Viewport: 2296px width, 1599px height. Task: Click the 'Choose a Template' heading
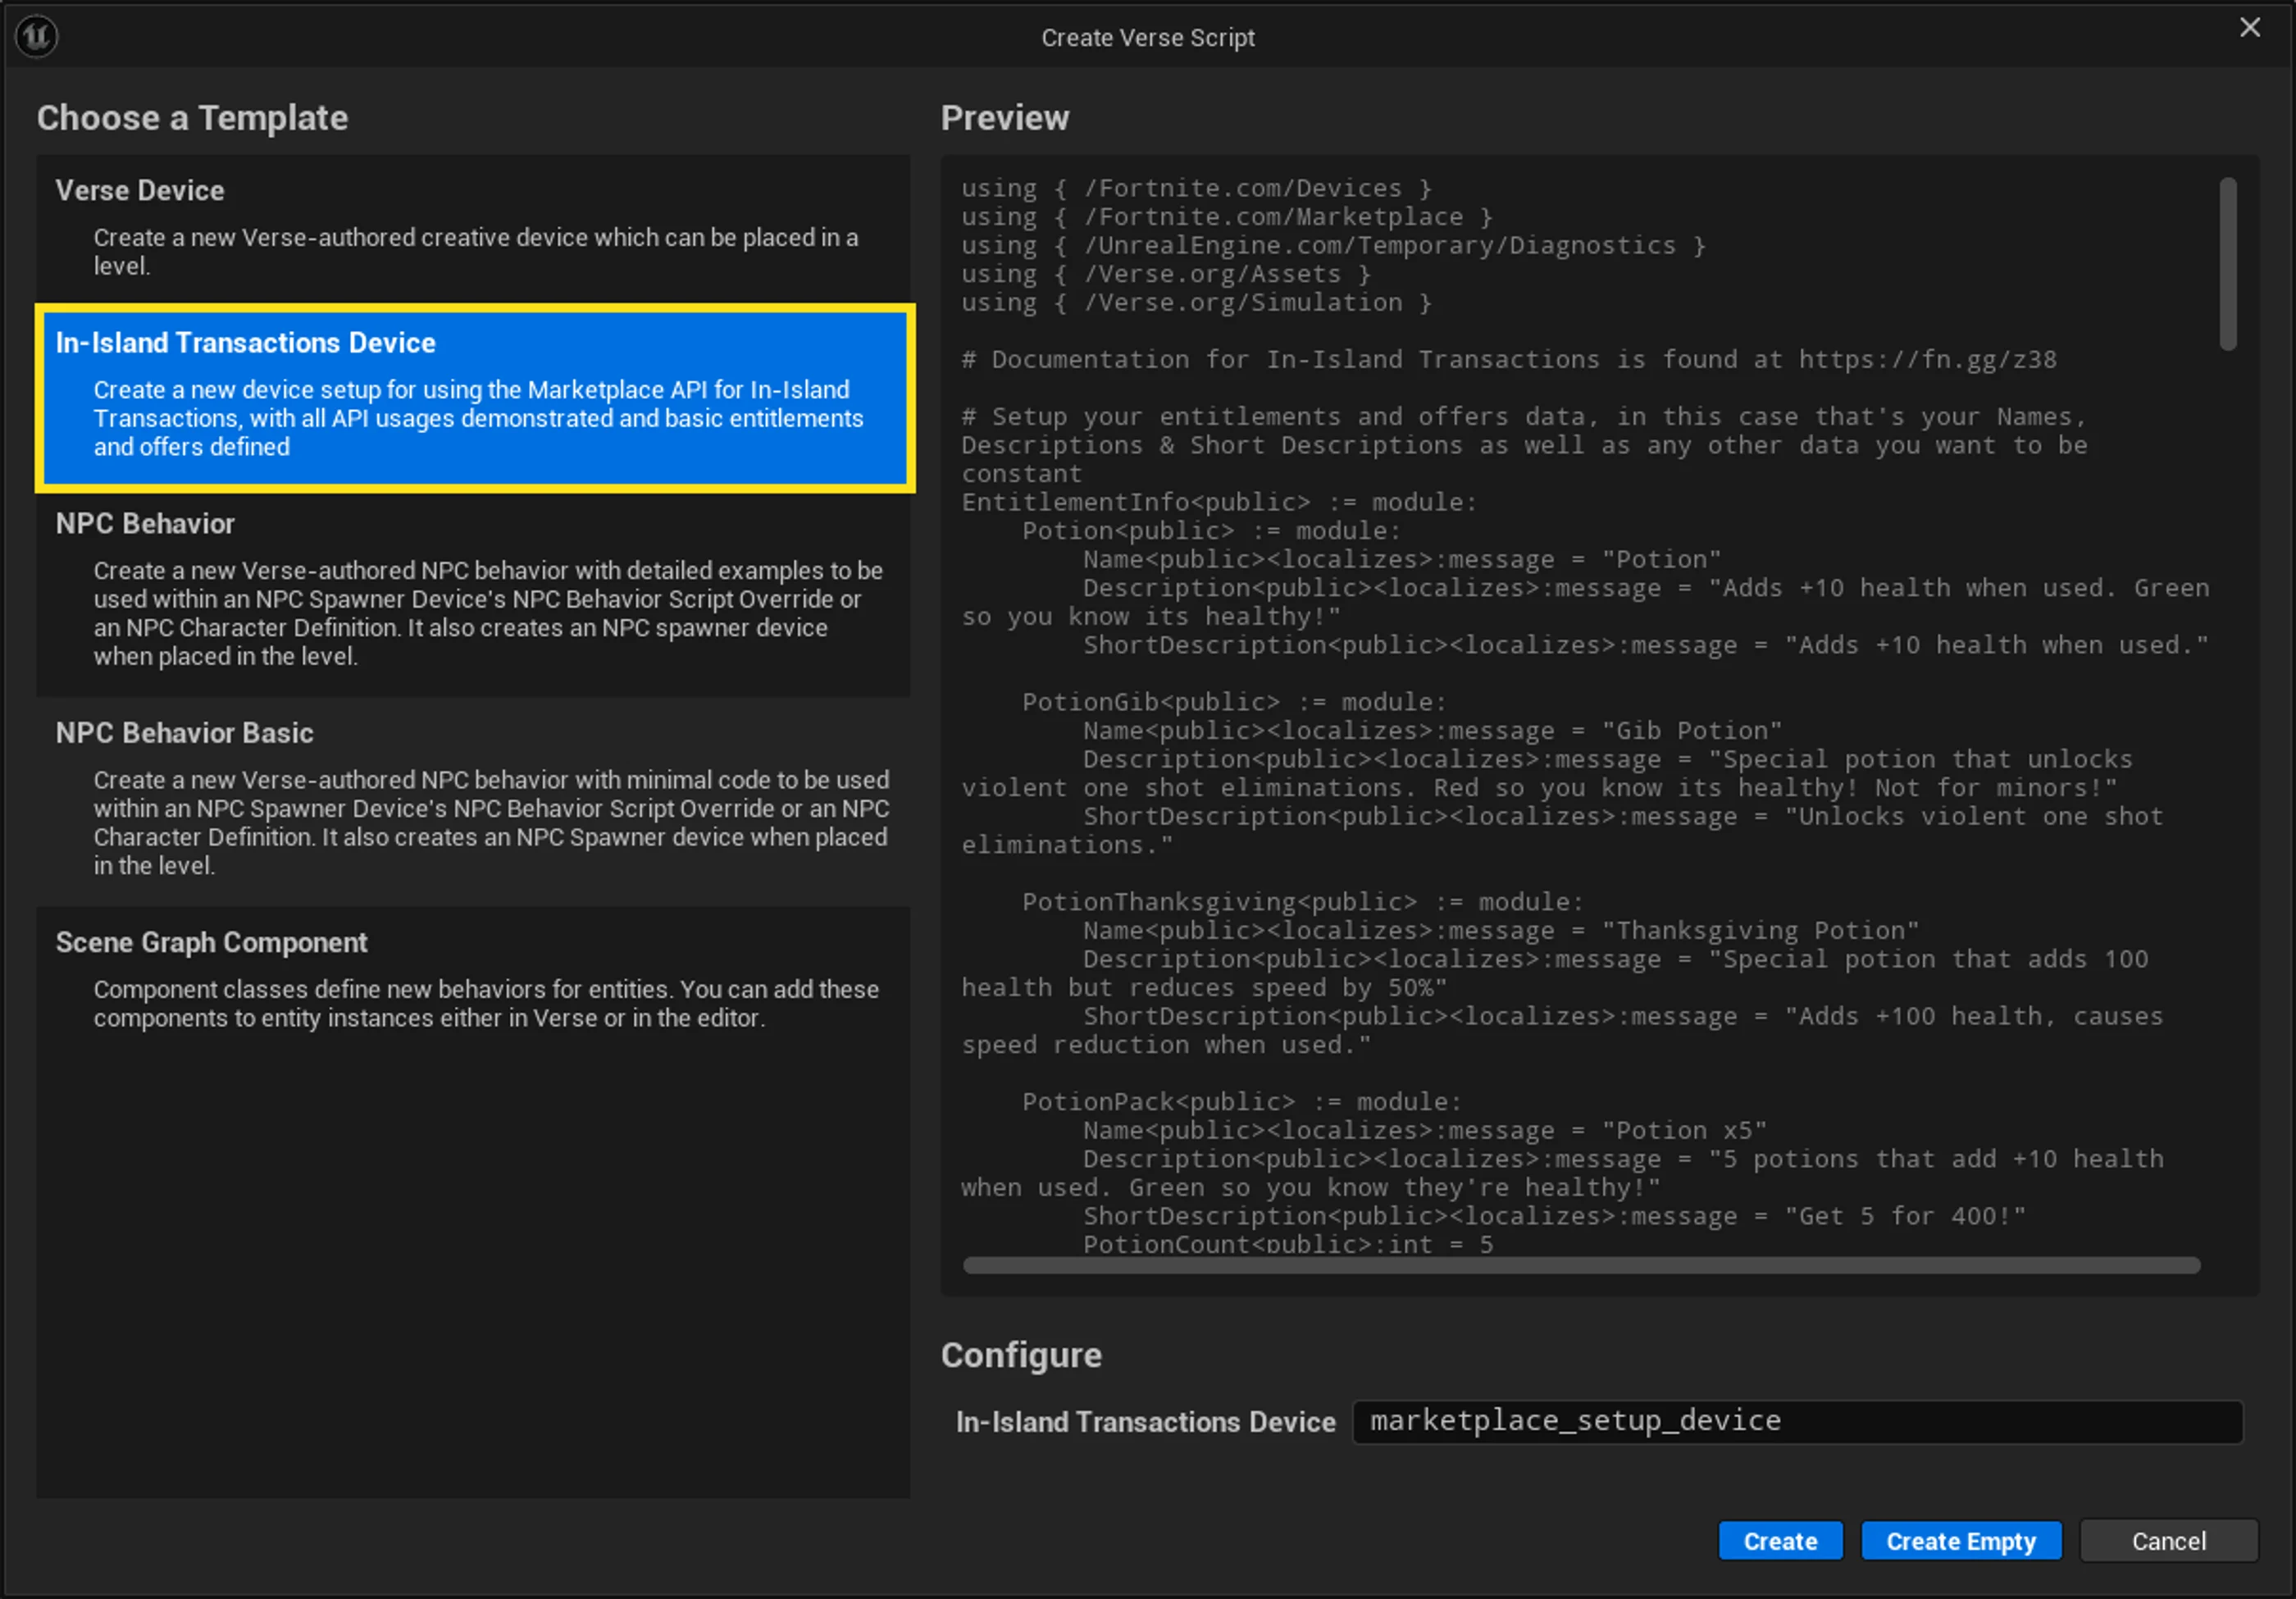pyautogui.click(x=193, y=118)
